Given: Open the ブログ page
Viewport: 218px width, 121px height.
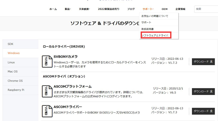Looking at the screenshot, I should click(x=131, y=9).
